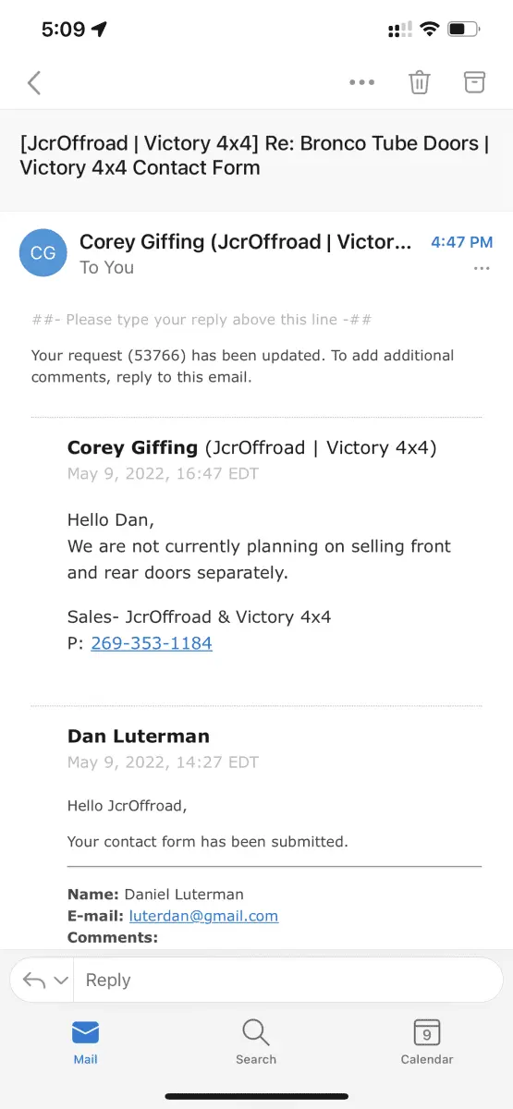Call phone number 269-353-1184
The height and width of the screenshot is (1109, 513).
152,643
